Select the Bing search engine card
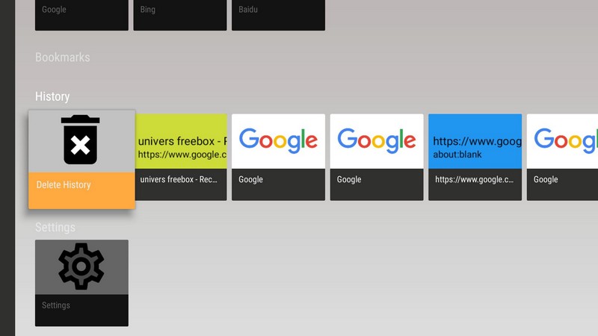598x336 pixels. point(180,14)
